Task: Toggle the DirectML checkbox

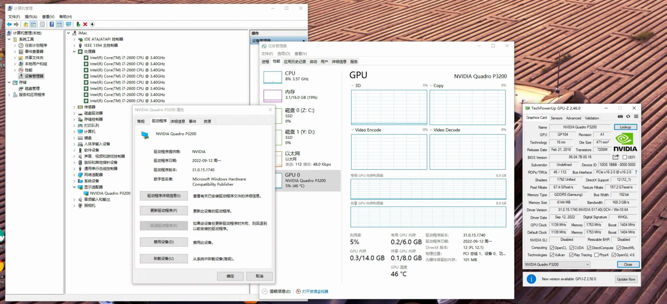Action: pyautogui.click(x=619, y=248)
